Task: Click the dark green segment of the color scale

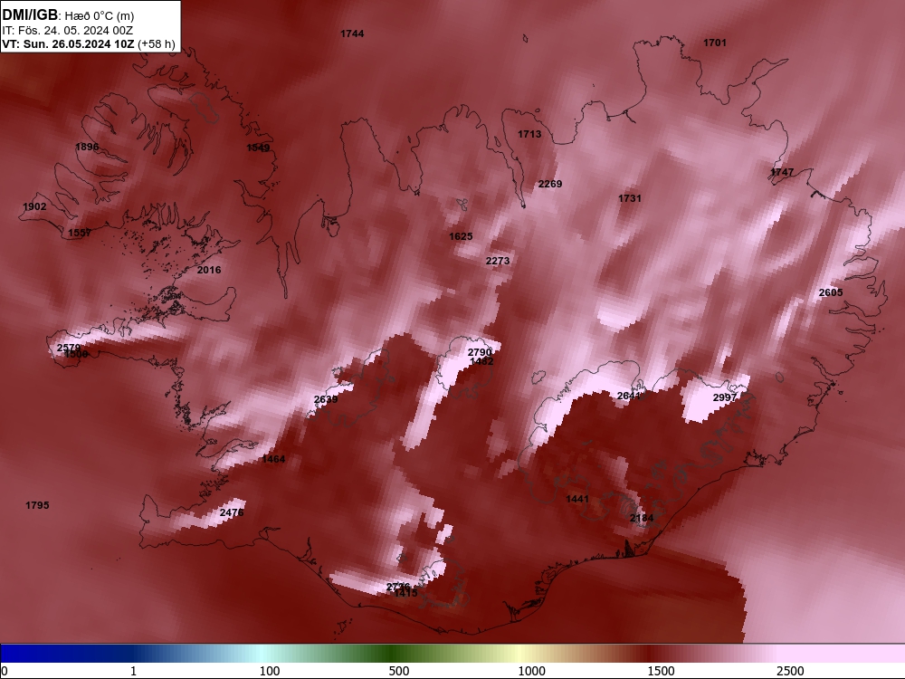Action: 393,654
